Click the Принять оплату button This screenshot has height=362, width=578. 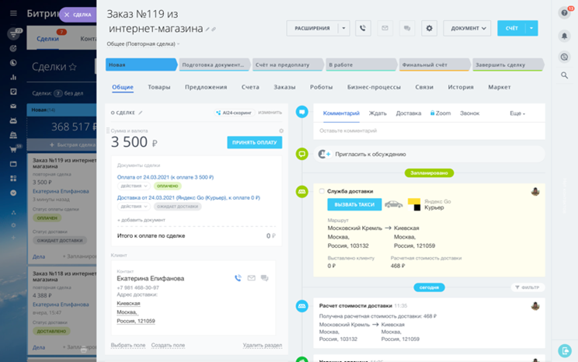pos(254,142)
